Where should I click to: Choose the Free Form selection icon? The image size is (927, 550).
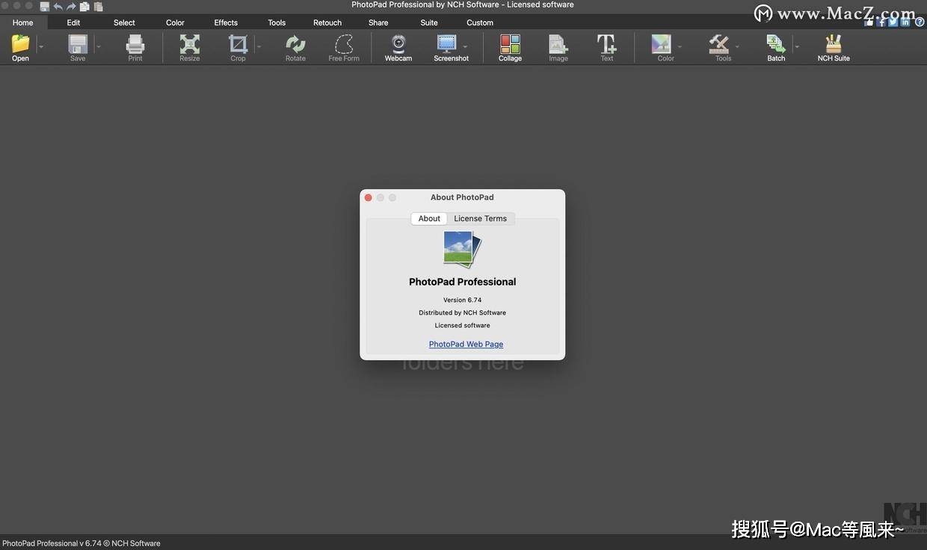tap(344, 44)
